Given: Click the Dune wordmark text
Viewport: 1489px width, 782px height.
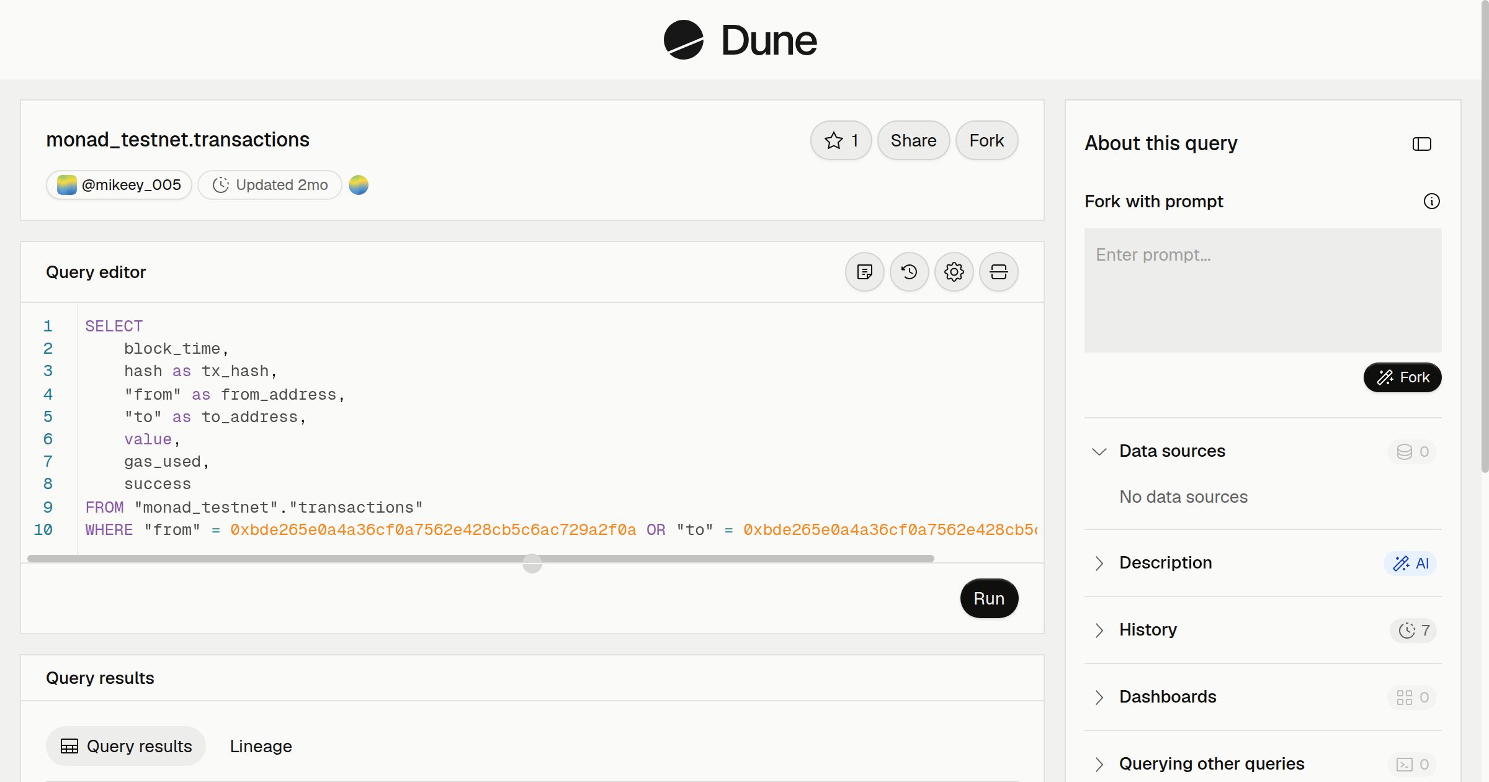Looking at the screenshot, I should 769,40.
